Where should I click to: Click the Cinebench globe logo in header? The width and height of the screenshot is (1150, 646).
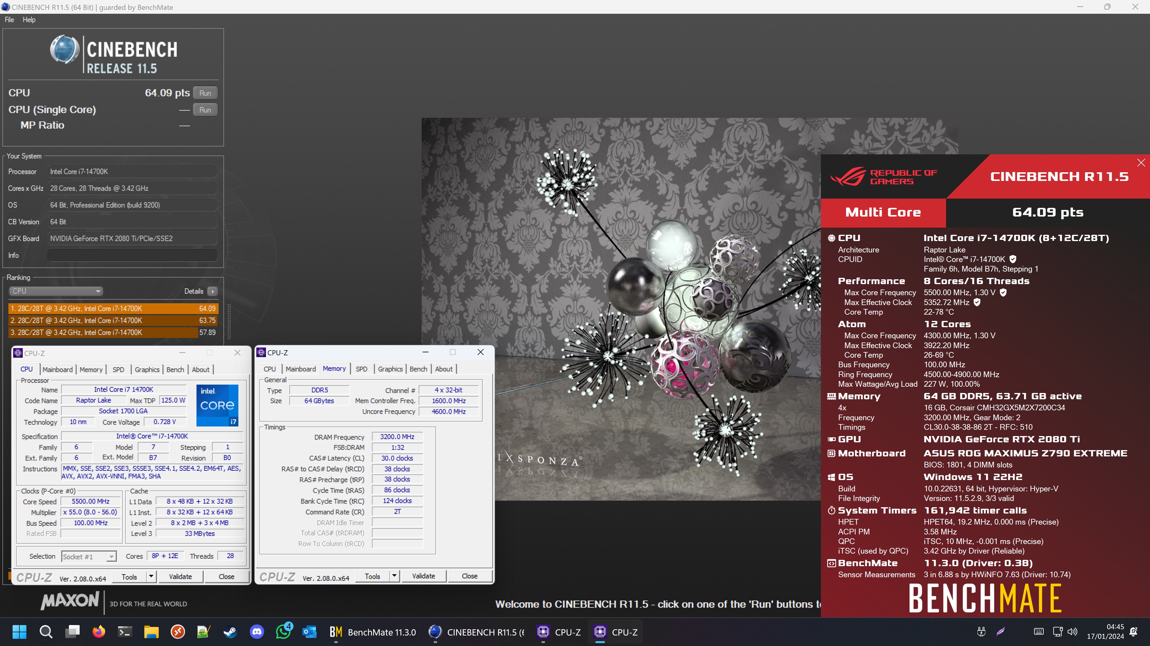coord(65,49)
